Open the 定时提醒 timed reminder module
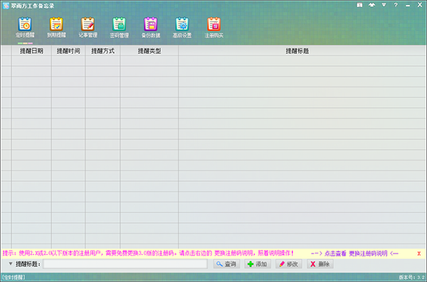The width and height of the screenshot is (427, 282). click(25, 28)
